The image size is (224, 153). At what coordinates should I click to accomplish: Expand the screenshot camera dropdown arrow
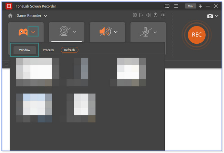(217, 16)
